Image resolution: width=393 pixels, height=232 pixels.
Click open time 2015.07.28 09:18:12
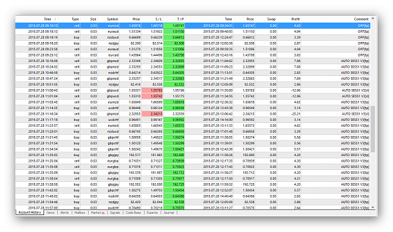point(43,31)
